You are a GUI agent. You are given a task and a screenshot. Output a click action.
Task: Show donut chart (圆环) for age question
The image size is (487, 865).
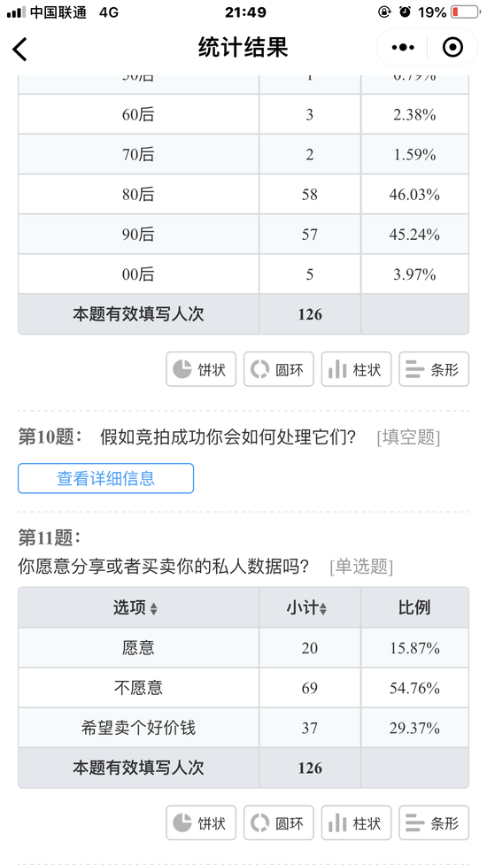[x=279, y=369]
